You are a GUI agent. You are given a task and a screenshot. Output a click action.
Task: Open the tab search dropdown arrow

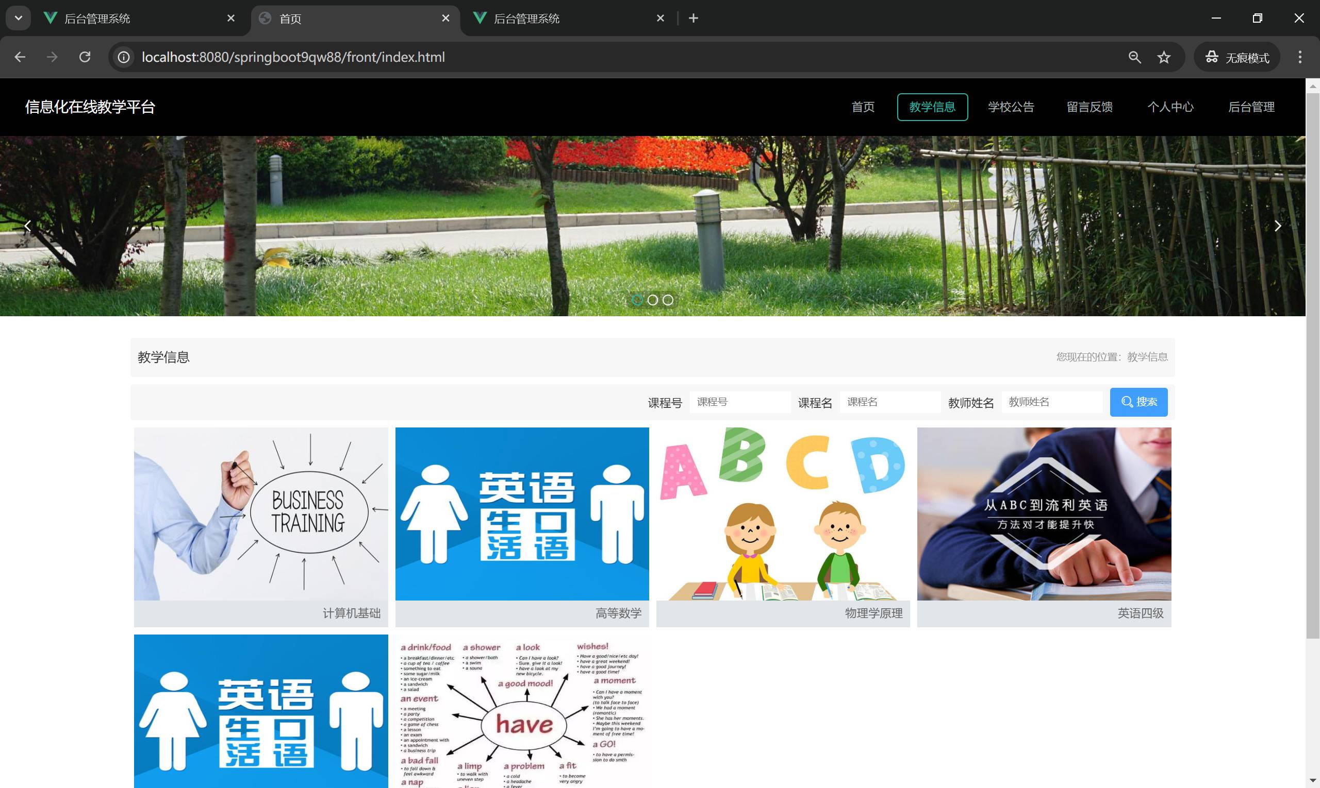coord(18,18)
